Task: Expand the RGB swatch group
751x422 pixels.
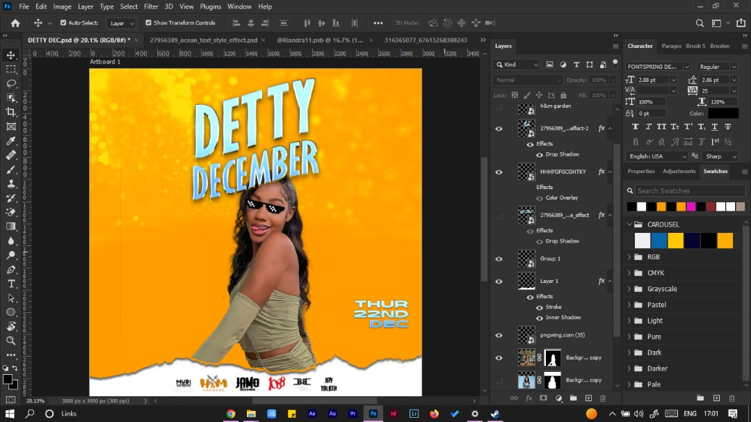Action: (x=629, y=257)
